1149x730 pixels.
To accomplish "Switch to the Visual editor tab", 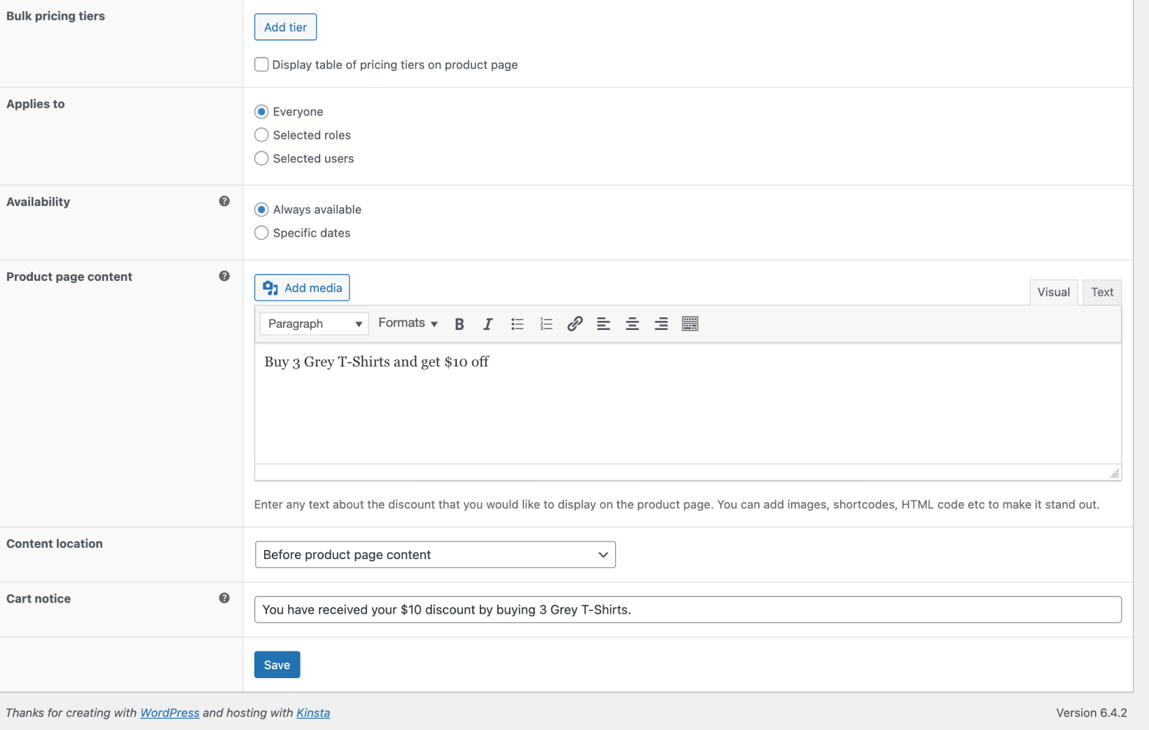I will coord(1053,291).
